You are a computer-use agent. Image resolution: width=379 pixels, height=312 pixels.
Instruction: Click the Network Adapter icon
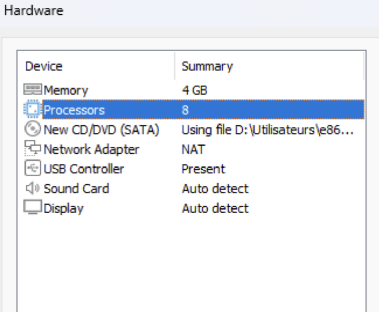(x=33, y=149)
